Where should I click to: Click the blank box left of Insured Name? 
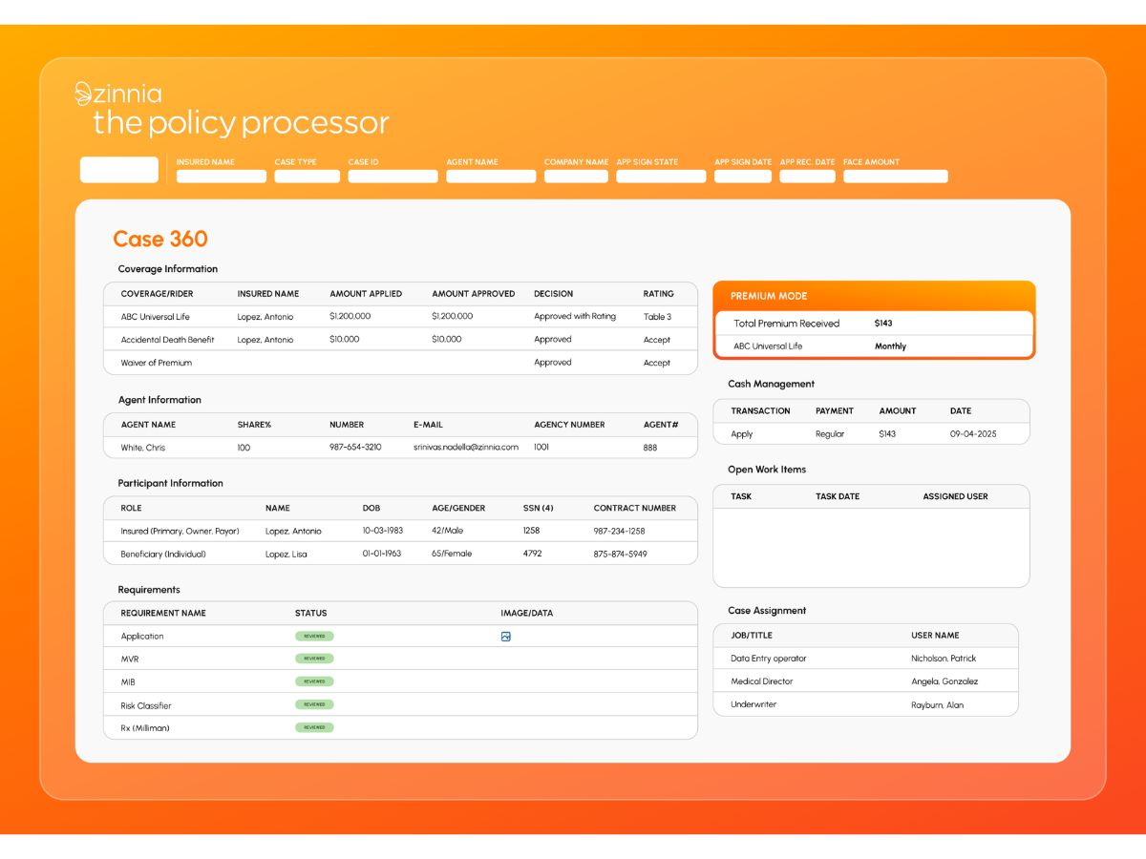click(119, 170)
